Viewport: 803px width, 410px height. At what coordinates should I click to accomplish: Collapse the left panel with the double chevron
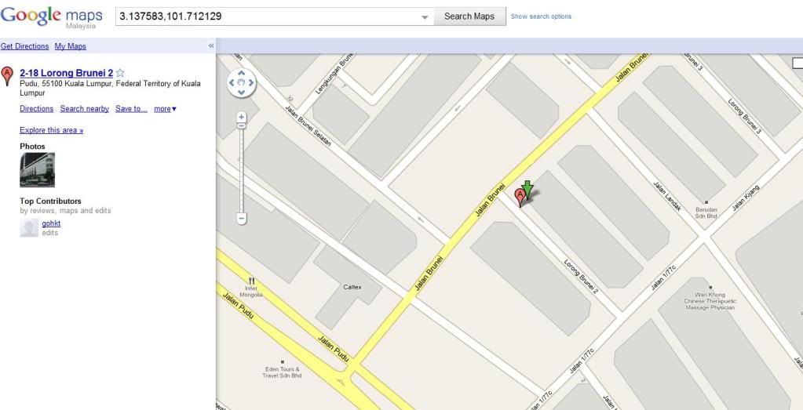(x=211, y=46)
